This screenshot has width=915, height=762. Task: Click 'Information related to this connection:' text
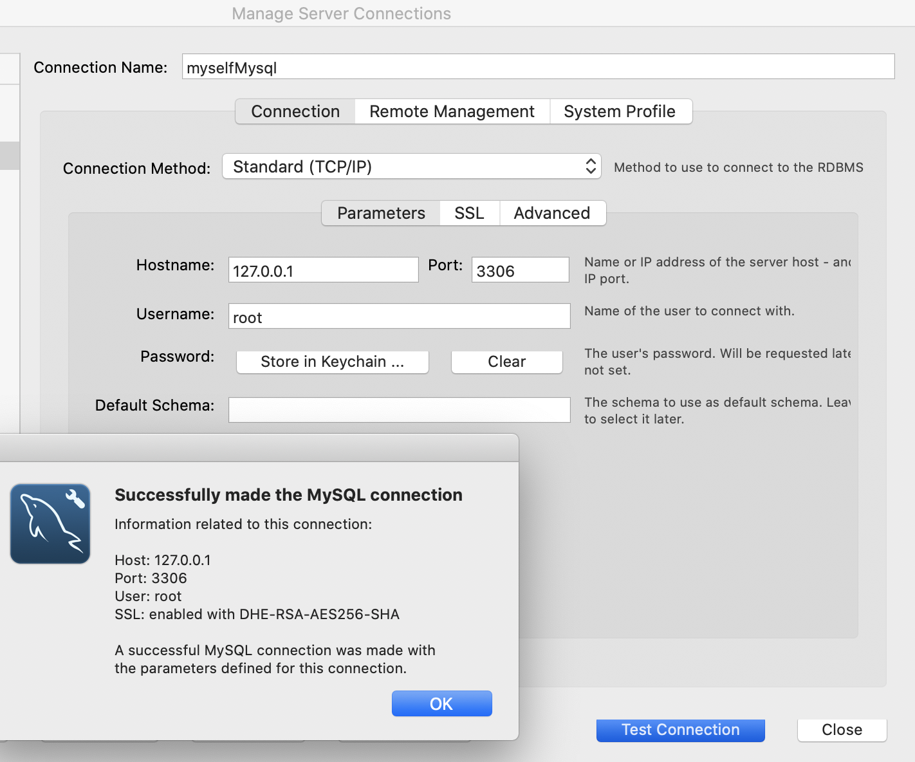point(243,524)
